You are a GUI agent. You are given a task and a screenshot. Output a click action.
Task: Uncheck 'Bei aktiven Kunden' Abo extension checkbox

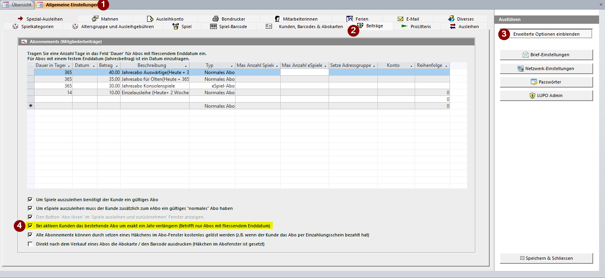click(30, 226)
